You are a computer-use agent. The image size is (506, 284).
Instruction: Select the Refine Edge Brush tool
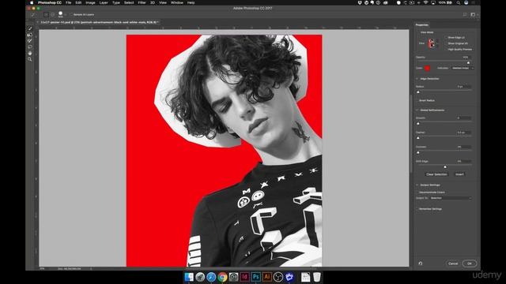coord(30,35)
